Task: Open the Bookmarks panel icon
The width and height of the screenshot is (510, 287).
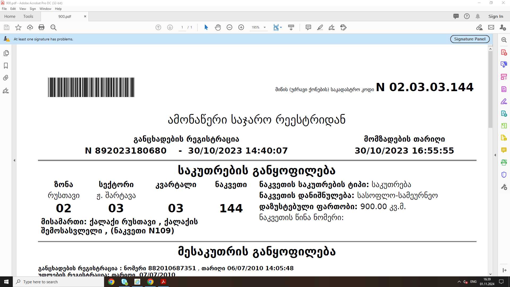Action: coord(6,66)
